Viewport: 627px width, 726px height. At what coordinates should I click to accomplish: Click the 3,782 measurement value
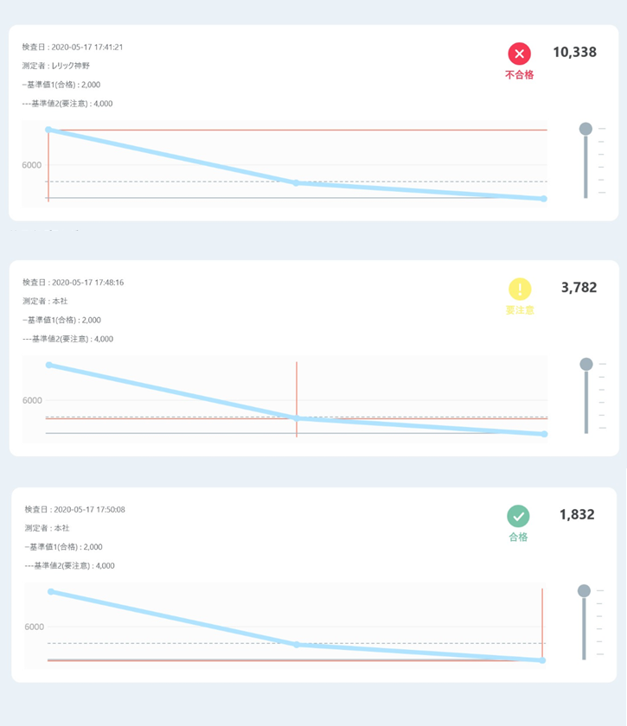[x=579, y=288]
